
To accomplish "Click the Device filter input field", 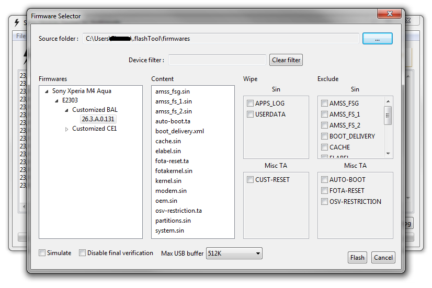I will [x=217, y=60].
